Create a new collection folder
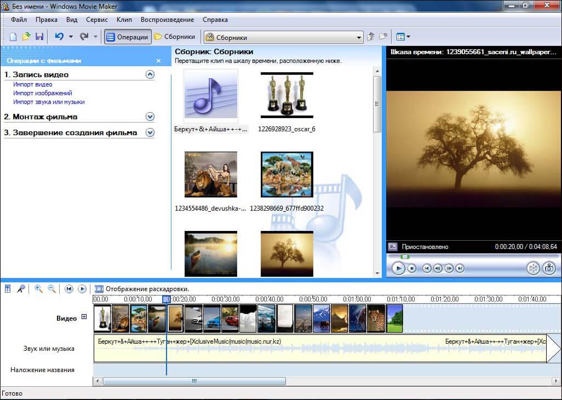Image resolution: width=562 pixels, height=400 pixels. (x=383, y=37)
